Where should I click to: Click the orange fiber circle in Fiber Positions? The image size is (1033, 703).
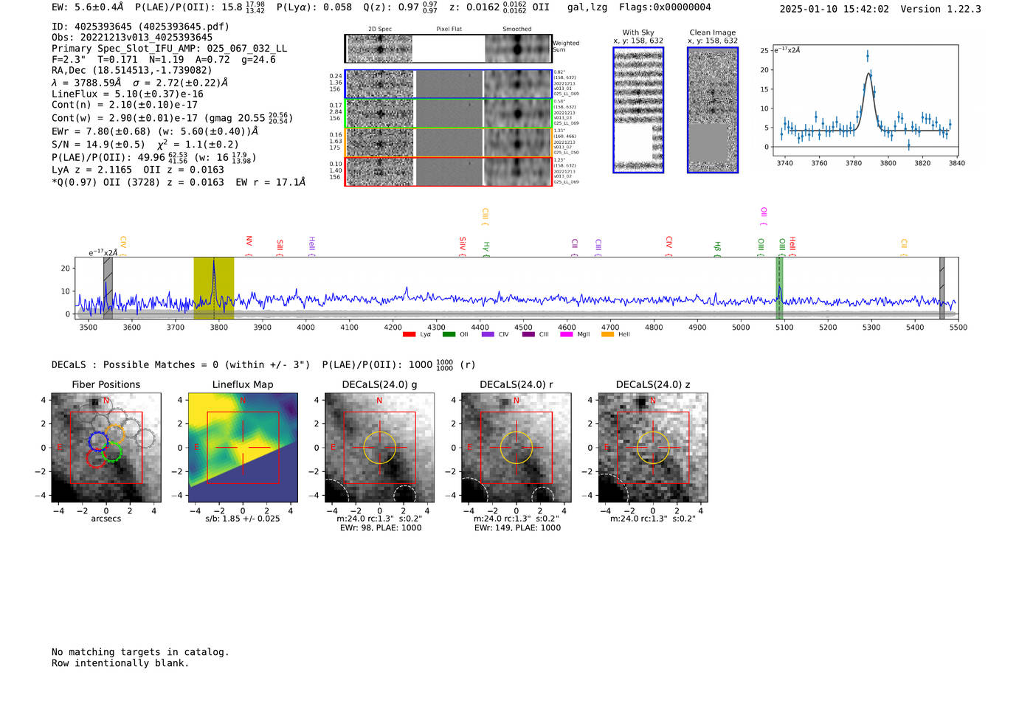(114, 434)
